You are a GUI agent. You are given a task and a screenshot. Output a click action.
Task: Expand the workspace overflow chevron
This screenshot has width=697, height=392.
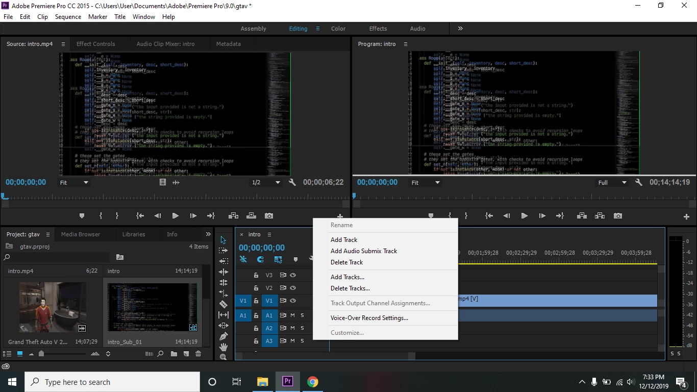click(460, 29)
